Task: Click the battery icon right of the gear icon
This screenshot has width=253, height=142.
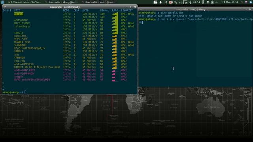Action: click(x=213, y=2)
